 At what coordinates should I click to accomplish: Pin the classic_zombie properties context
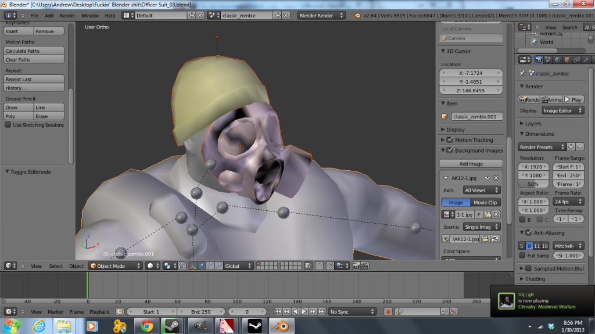tap(522, 73)
